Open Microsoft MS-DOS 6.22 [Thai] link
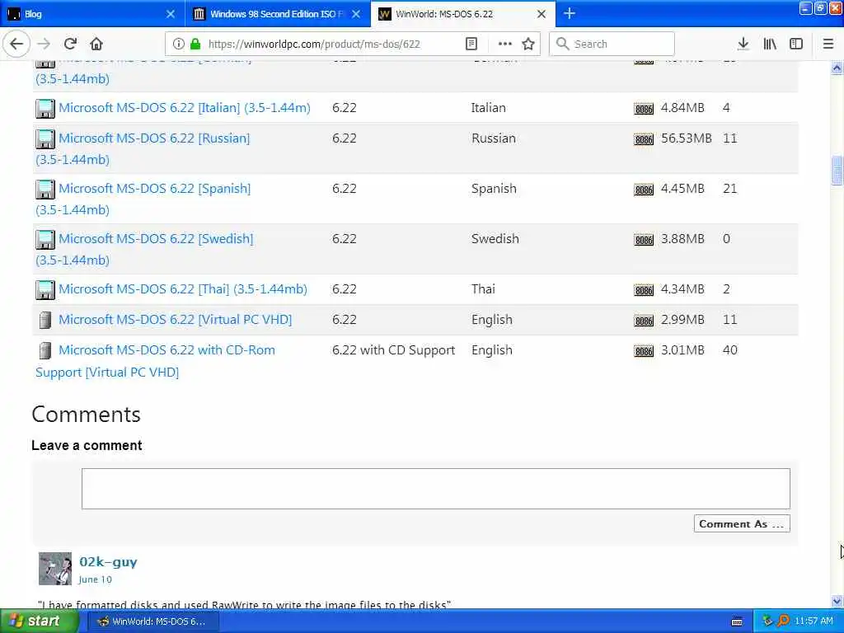844x633 pixels. coord(183,289)
